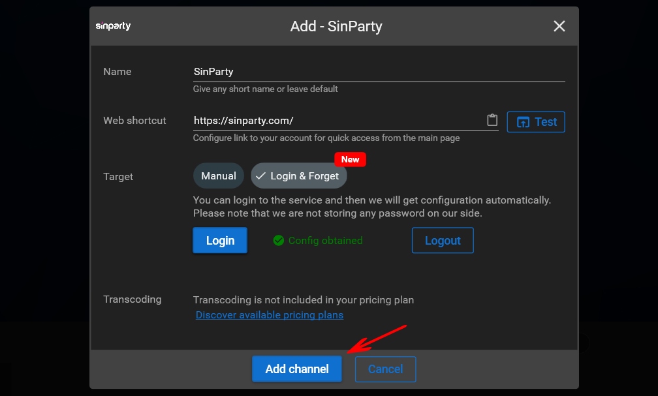This screenshot has height=396, width=658.
Task: Click the Target label
Action: 118,177
